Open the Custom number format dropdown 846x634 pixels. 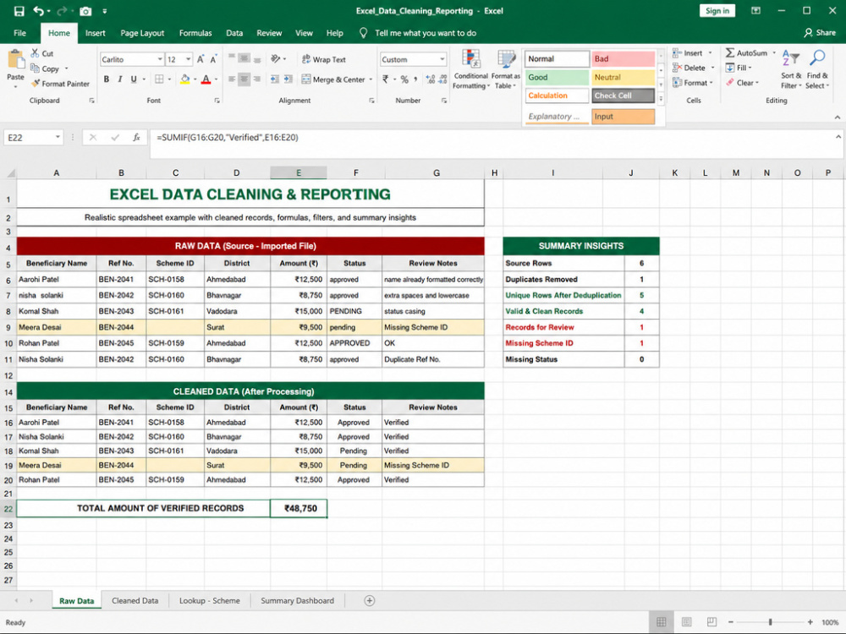442,59
